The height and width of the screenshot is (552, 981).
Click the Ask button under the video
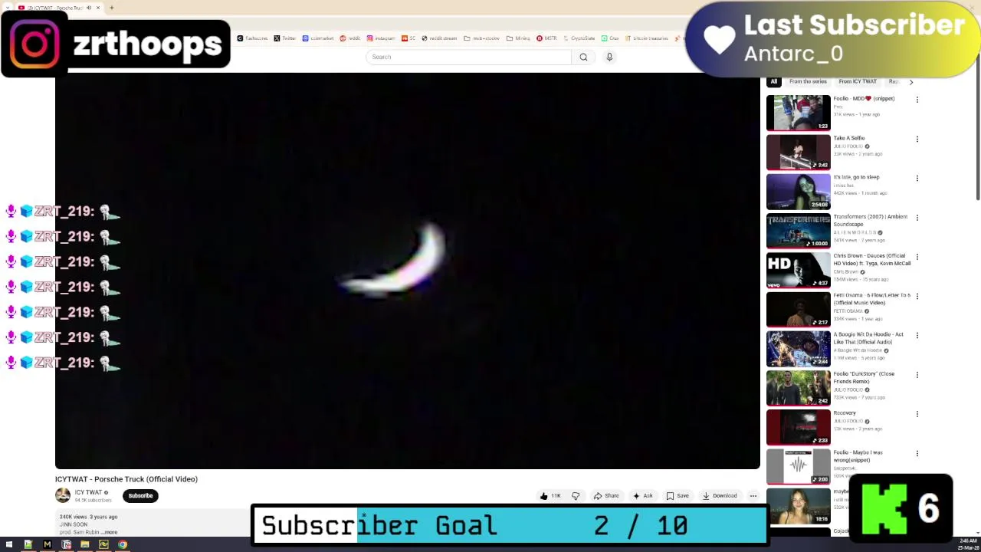(642, 496)
